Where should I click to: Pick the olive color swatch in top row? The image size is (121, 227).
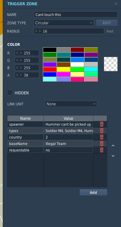[91, 50]
